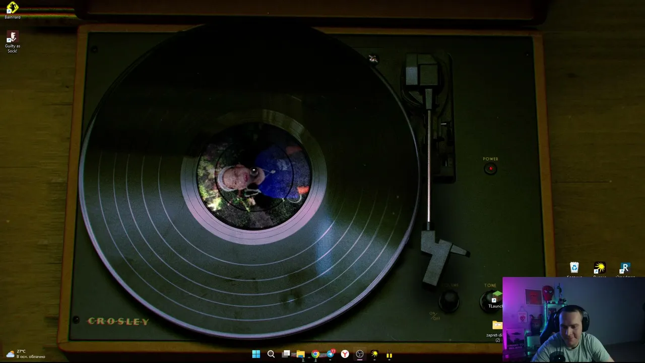Open Yandex Browser from the taskbar
The image size is (645, 363).
coord(345,354)
